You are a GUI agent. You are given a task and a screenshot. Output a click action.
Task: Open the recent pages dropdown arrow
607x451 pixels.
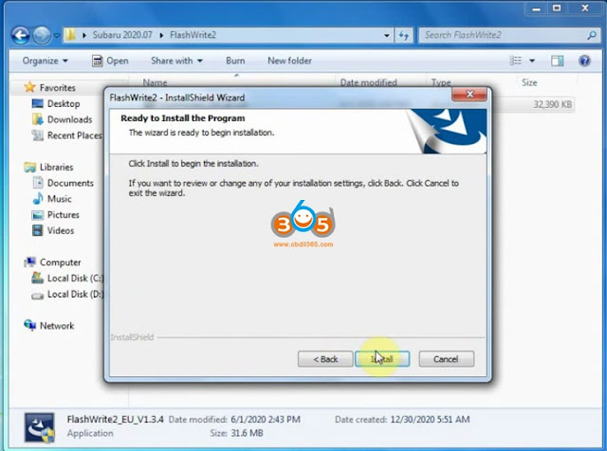pos(57,36)
